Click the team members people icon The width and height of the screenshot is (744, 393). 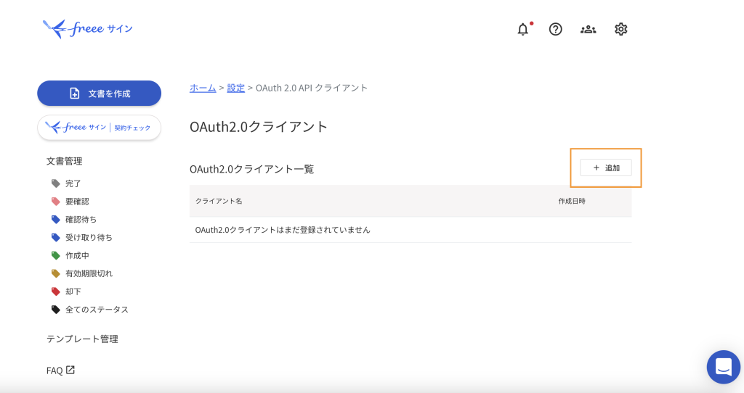click(x=588, y=29)
